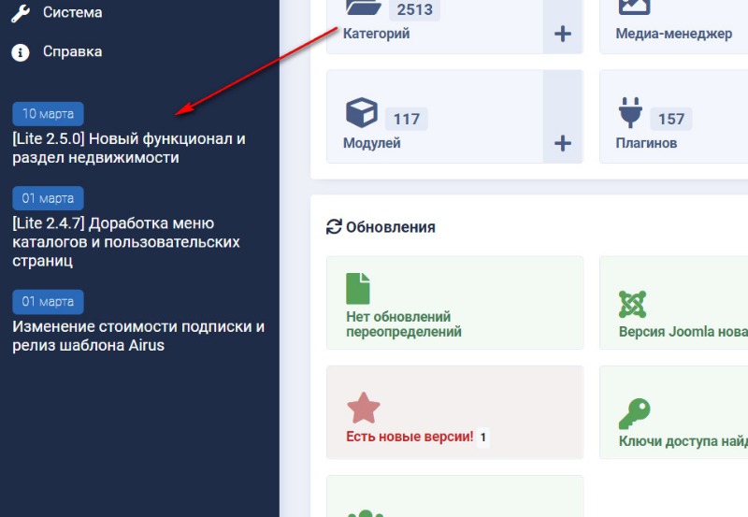
Task: Open the Система menu item
Action: click(72, 13)
